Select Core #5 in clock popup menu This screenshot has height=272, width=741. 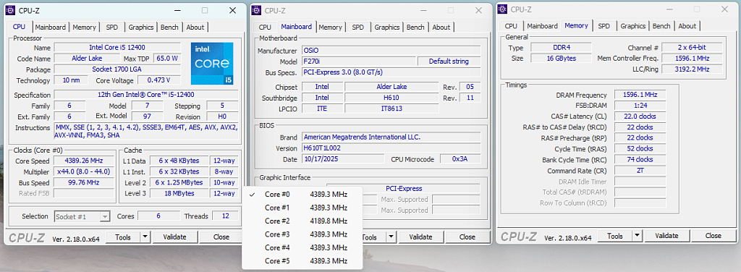click(302, 261)
